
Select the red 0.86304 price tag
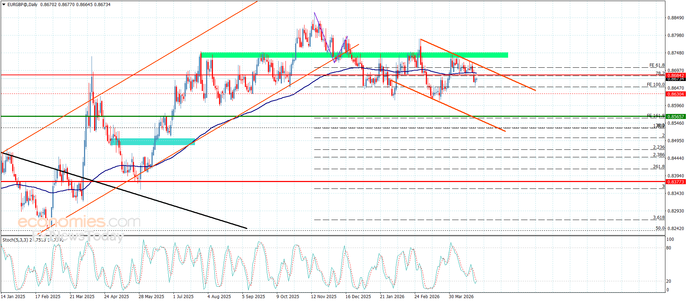click(x=675, y=94)
